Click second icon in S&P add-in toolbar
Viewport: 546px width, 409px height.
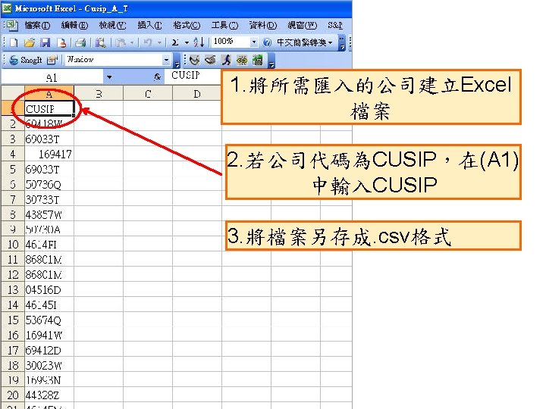pos(210,60)
